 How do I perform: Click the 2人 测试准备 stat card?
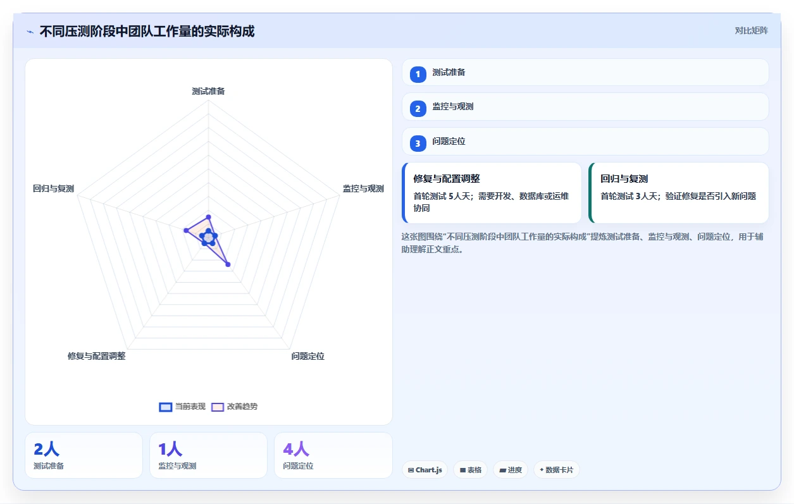point(84,455)
